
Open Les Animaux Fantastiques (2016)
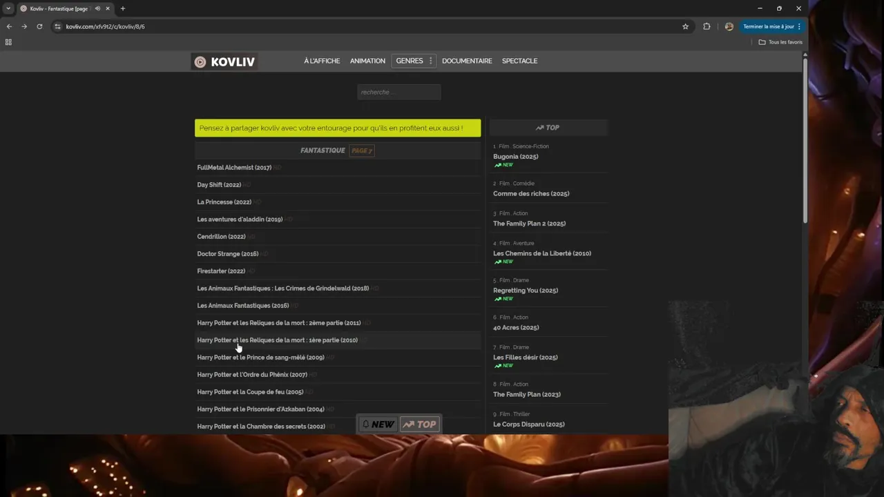coord(242,306)
